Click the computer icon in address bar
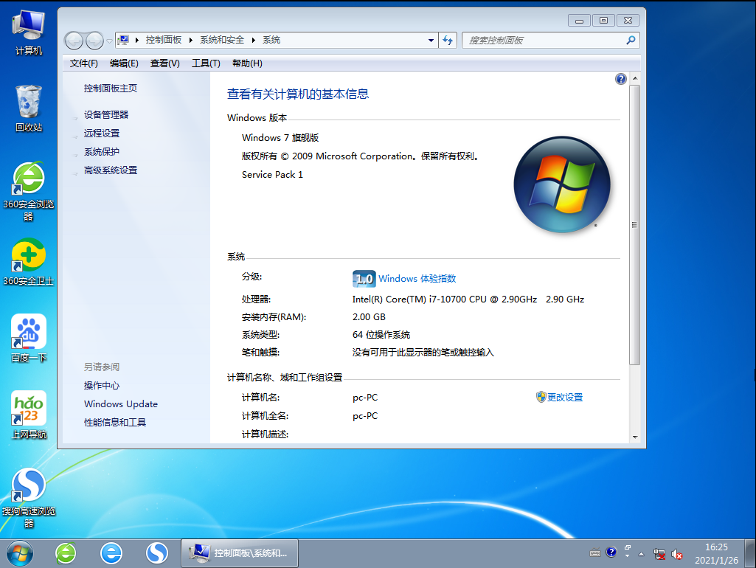 [x=123, y=40]
